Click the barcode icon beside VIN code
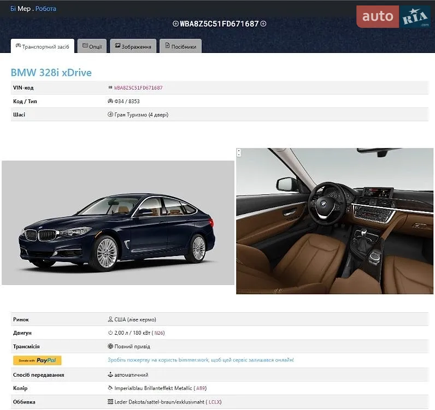Image resolution: width=435 pixels, height=410 pixels. coord(110,87)
